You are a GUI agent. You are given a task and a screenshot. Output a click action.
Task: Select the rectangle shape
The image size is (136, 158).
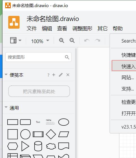click(x=13, y=122)
